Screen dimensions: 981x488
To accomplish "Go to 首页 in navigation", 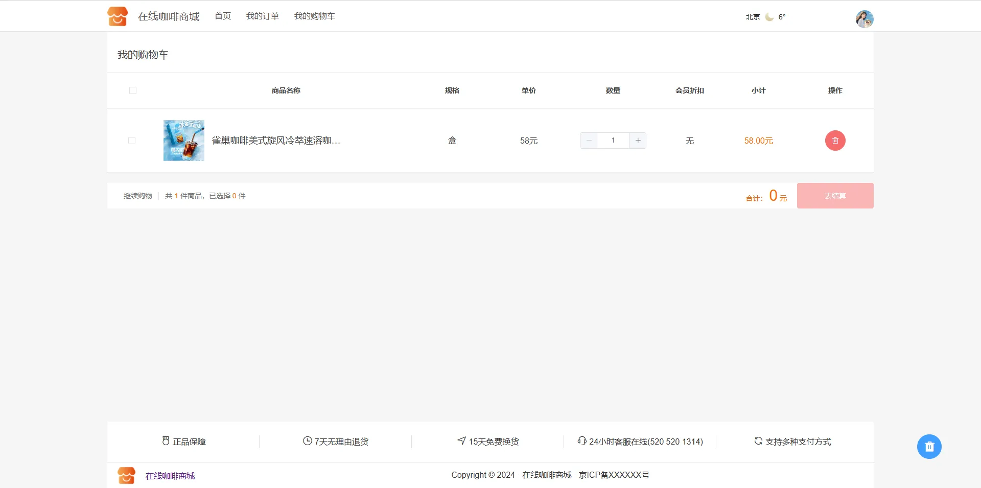I will (223, 16).
